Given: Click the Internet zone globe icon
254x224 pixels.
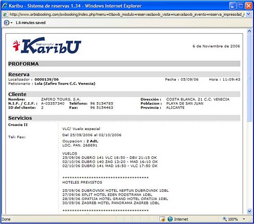Looking at the screenshot, I should click(x=170, y=219).
